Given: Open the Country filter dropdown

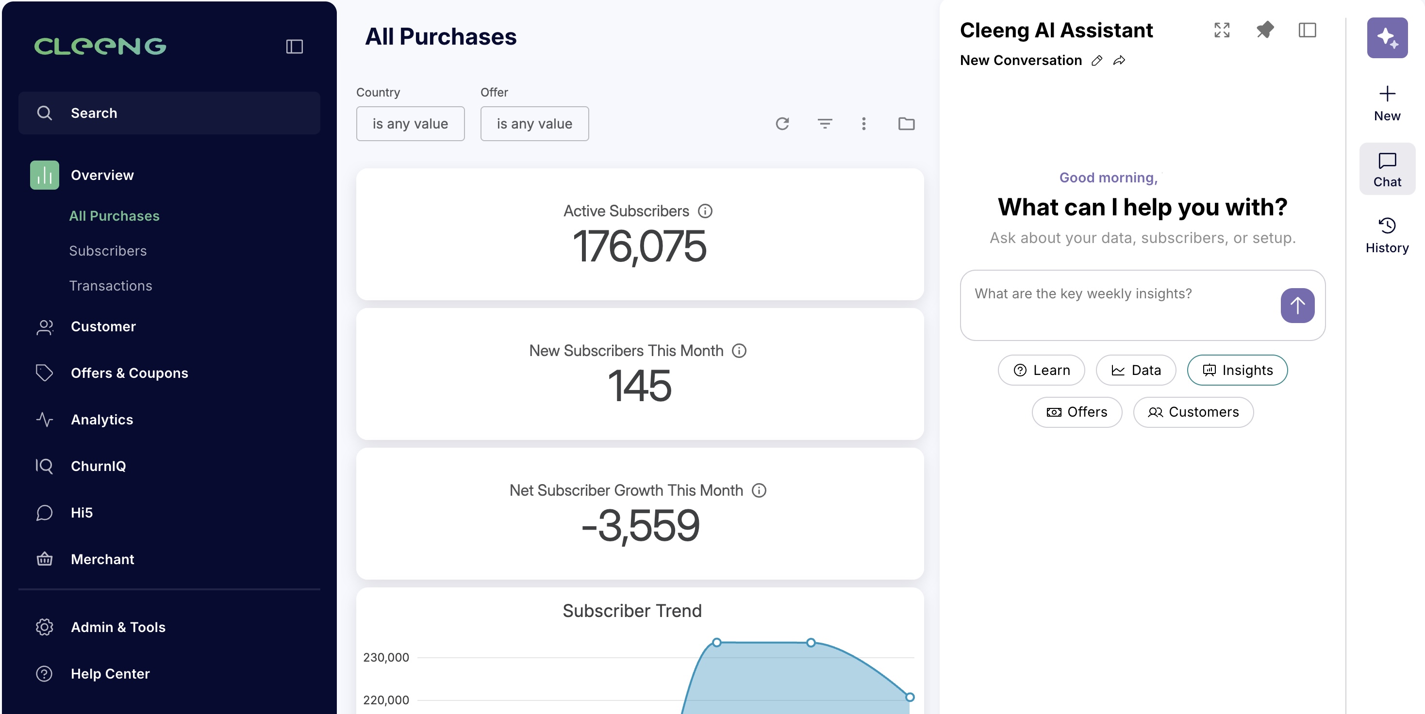Looking at the screenshot, I should pyautogui.click(x=410, y=124).
